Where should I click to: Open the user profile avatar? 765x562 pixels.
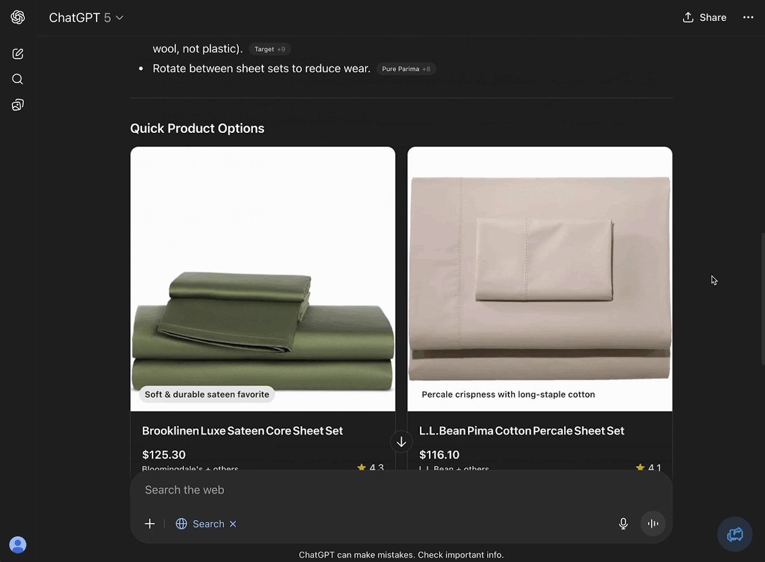[18, 544]
